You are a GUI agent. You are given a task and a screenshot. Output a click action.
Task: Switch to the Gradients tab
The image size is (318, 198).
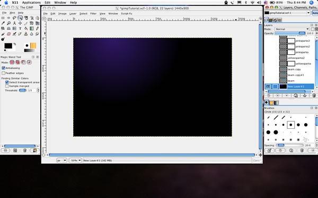(x=276, y=102)
